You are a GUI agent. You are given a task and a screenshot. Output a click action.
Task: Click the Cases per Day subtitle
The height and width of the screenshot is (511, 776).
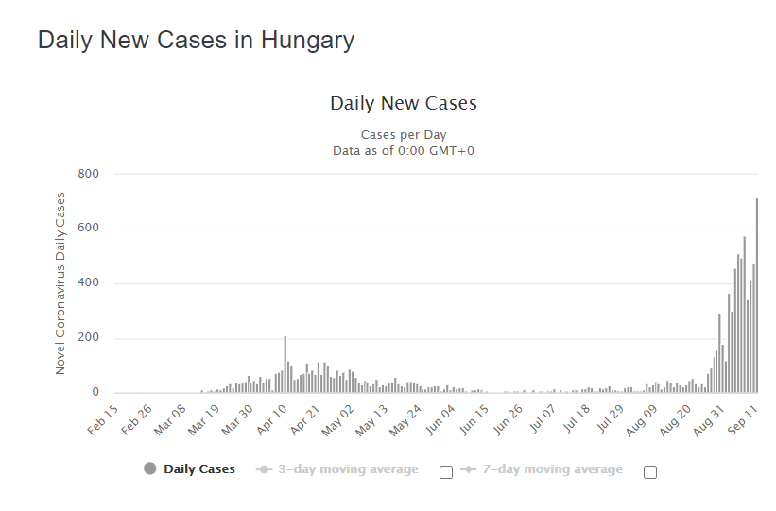pos(404,134)
